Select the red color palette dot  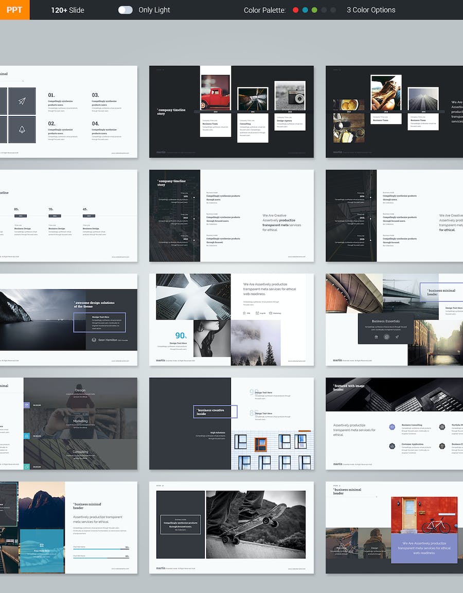pyautogui.click(x=295, y=10)
